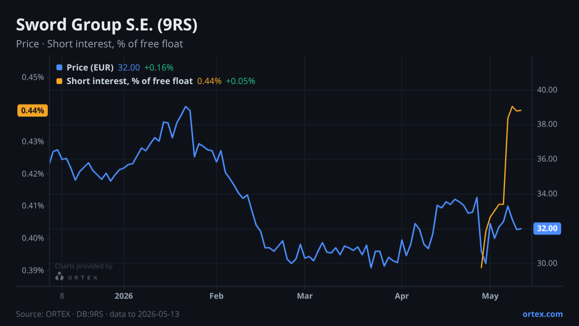Click the 8 date axis label
Image resolution: width=579 pixels, height=326 pixels.
coord(62,296)
